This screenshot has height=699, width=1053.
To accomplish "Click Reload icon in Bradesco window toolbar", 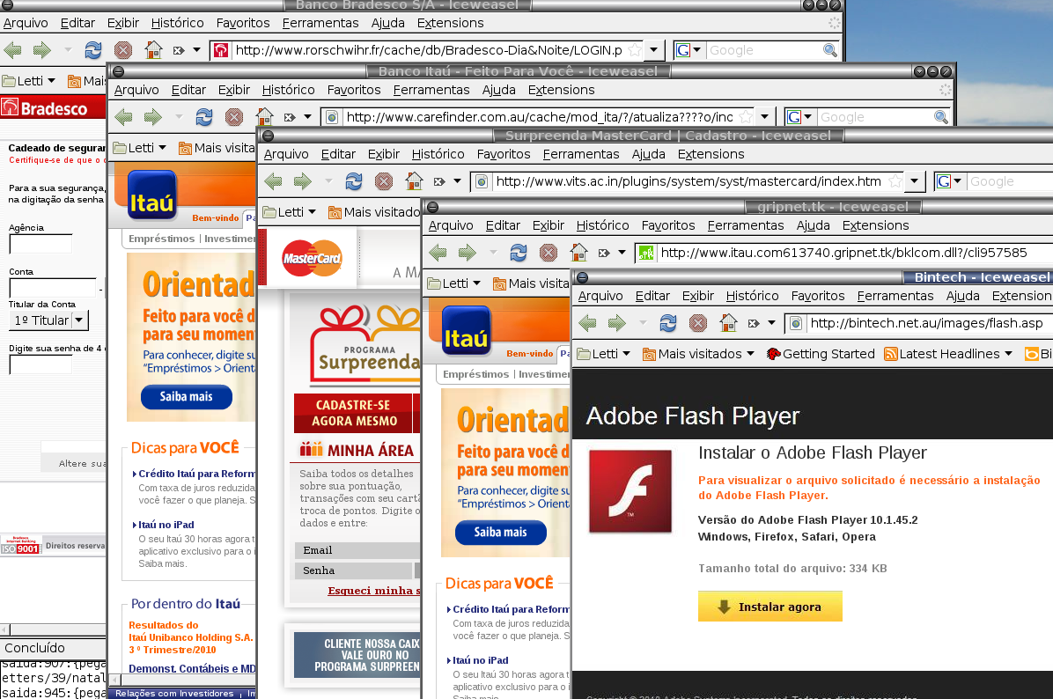I will pyautogui.click(x=92, y=49).
